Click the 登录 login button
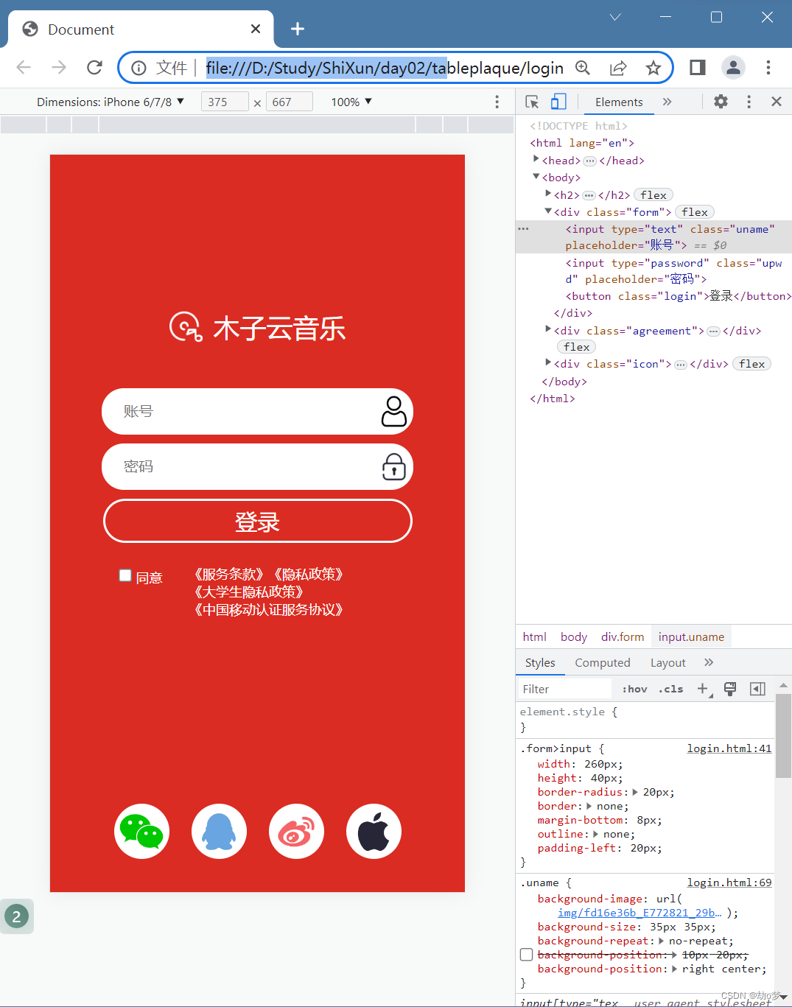Screen dimensions: 792x1007 click(257, 521)
